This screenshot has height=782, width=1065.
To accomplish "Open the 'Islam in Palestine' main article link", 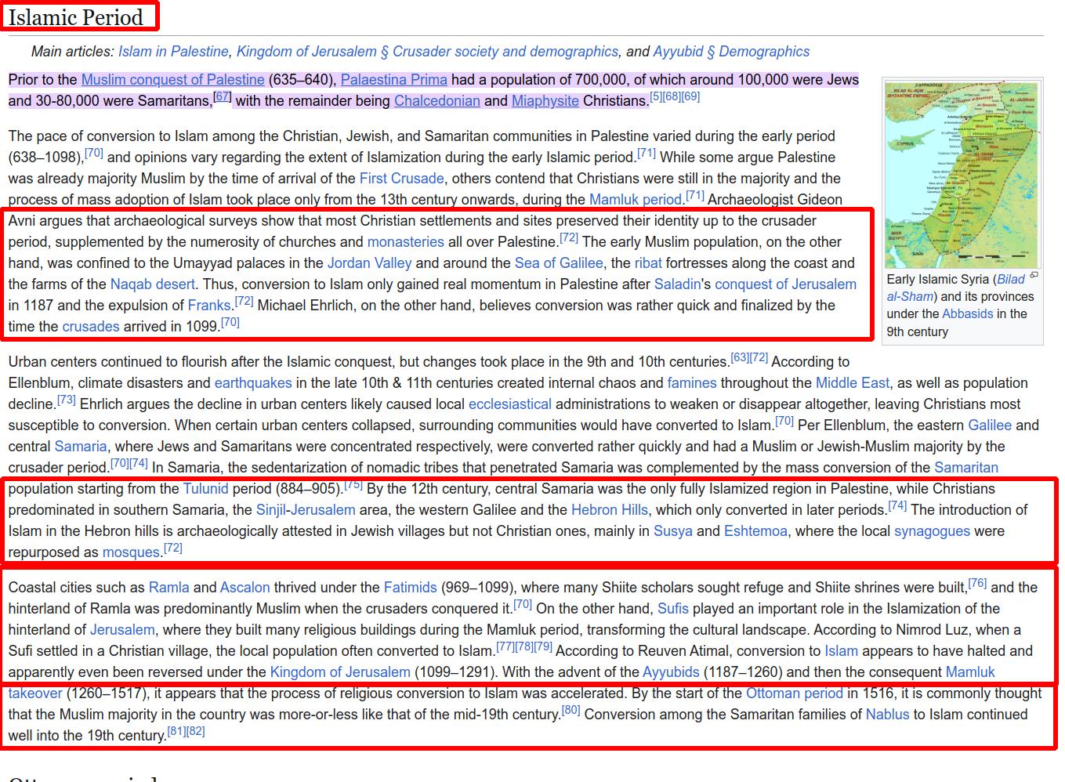I will point(173,52).
